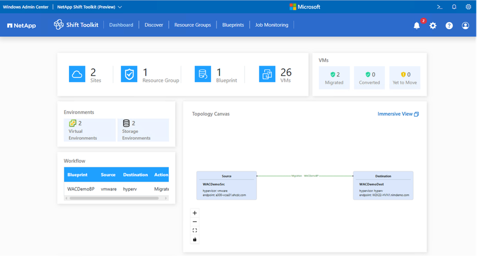Open Windows Admin Center settings gear
The width and height of the screenshot is (478, 257).
tap(468, 7)
